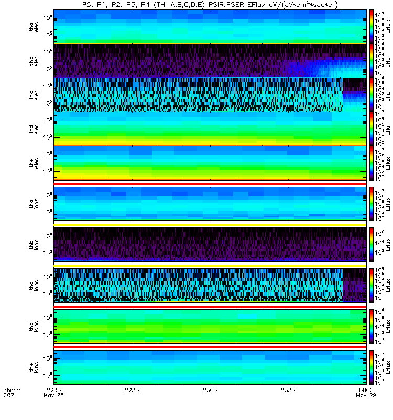Click the thd elec Eflux color bar
Screen dimensions: 393x420
pos(372,129)
